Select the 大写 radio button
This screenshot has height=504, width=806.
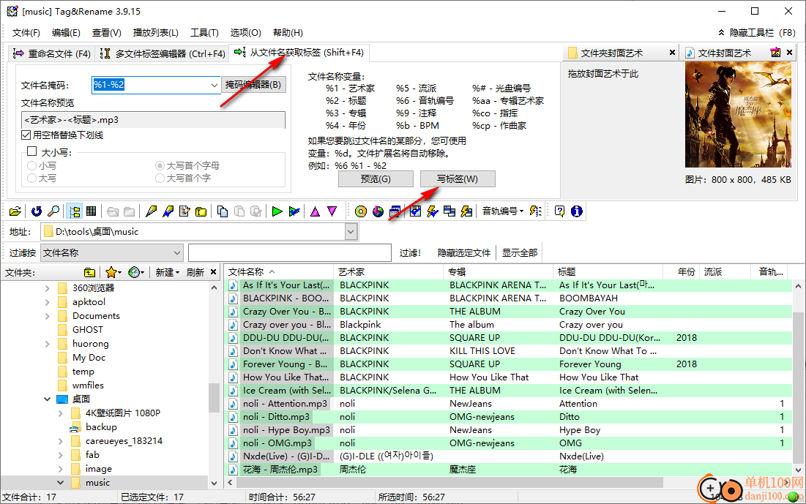pos(32,178)
